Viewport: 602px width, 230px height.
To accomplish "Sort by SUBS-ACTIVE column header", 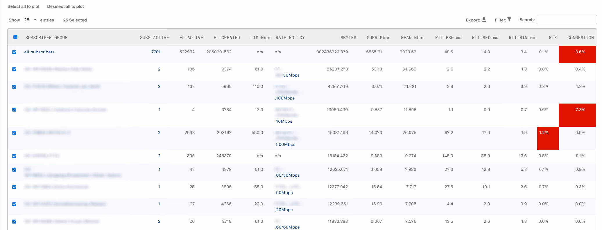I will coord(154,38).
